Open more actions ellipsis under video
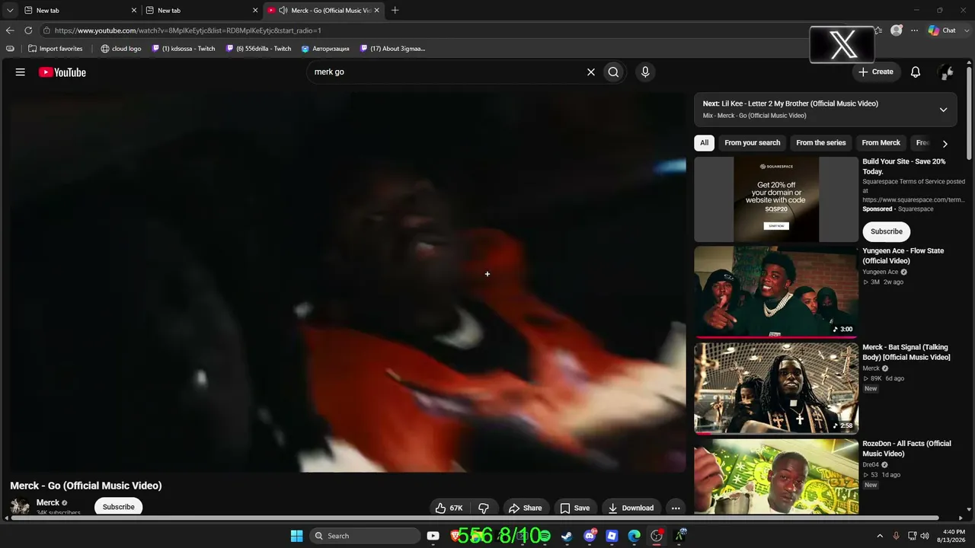The height and width of the screenshot is (548, 975). (675, 508)
